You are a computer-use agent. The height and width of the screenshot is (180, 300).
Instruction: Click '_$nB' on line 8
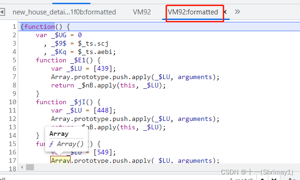[86, 86]
